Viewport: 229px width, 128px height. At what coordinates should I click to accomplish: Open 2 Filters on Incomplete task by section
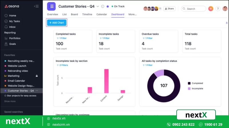tap(62, 65)
